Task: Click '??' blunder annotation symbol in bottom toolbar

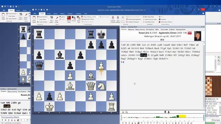Action: (x=157, y=123)
